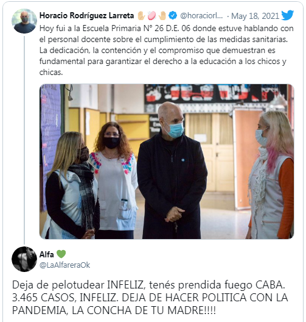The width and height of the screenshot is (306, 322).
Task: Click the green heart emoji beside Alfa
Action: point(61,254)
